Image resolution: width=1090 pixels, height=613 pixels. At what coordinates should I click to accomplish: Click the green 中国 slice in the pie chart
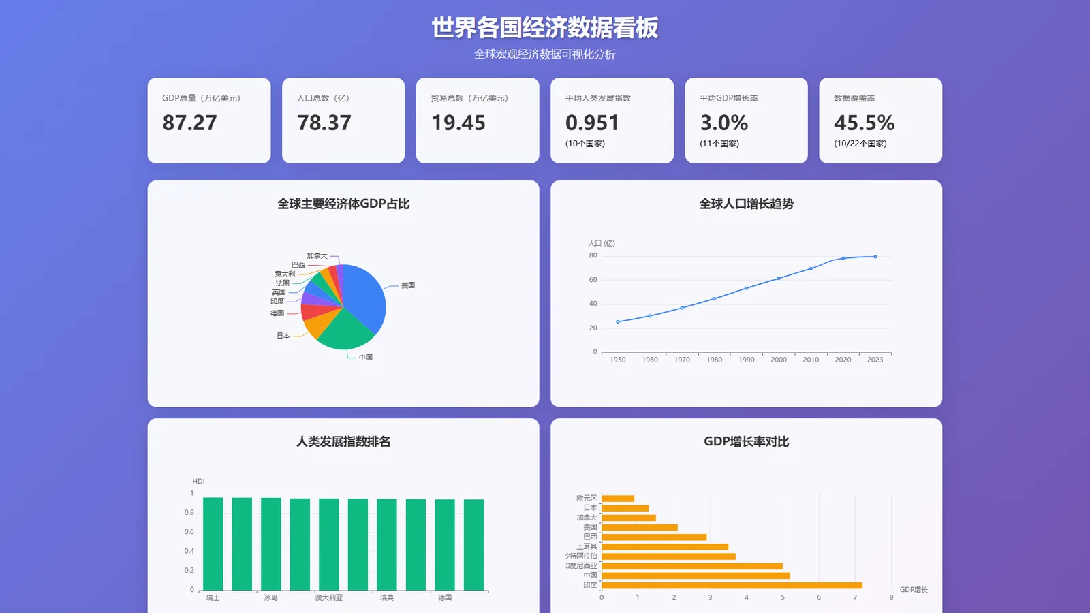345,330
